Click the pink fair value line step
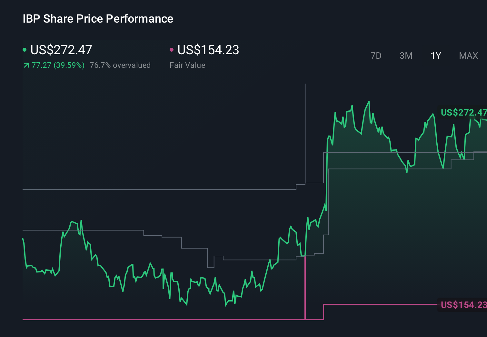 (x=324, y=311)
